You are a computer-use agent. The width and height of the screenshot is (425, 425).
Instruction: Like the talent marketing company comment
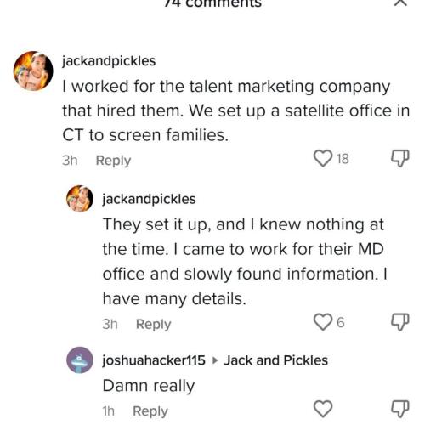323,158
